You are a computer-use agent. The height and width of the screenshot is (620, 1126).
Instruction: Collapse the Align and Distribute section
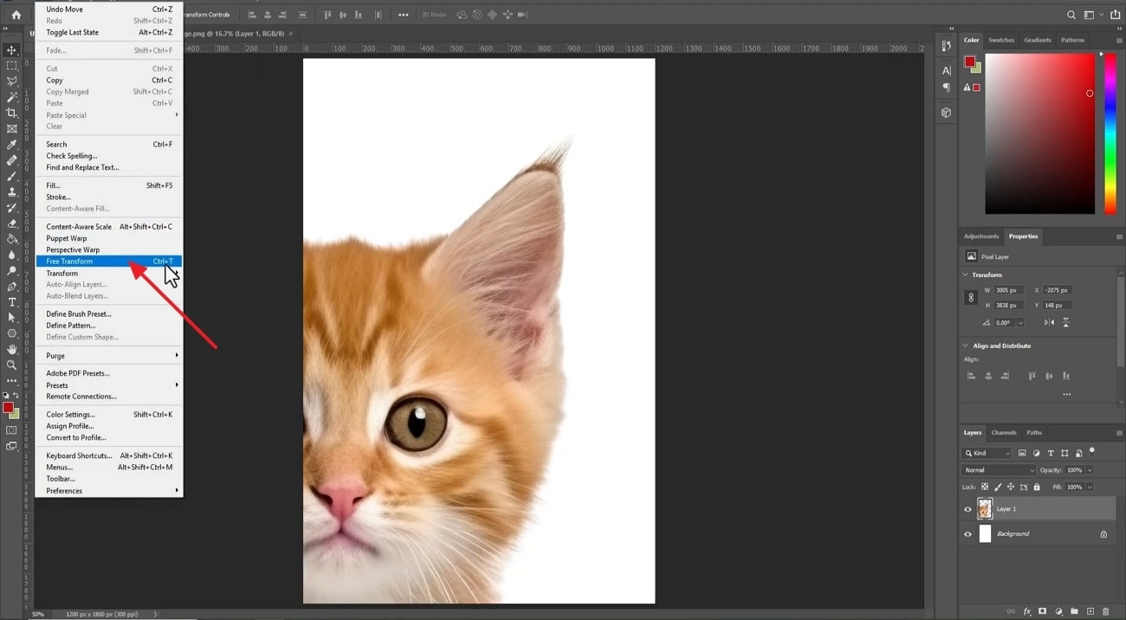(x=967, y=346)
